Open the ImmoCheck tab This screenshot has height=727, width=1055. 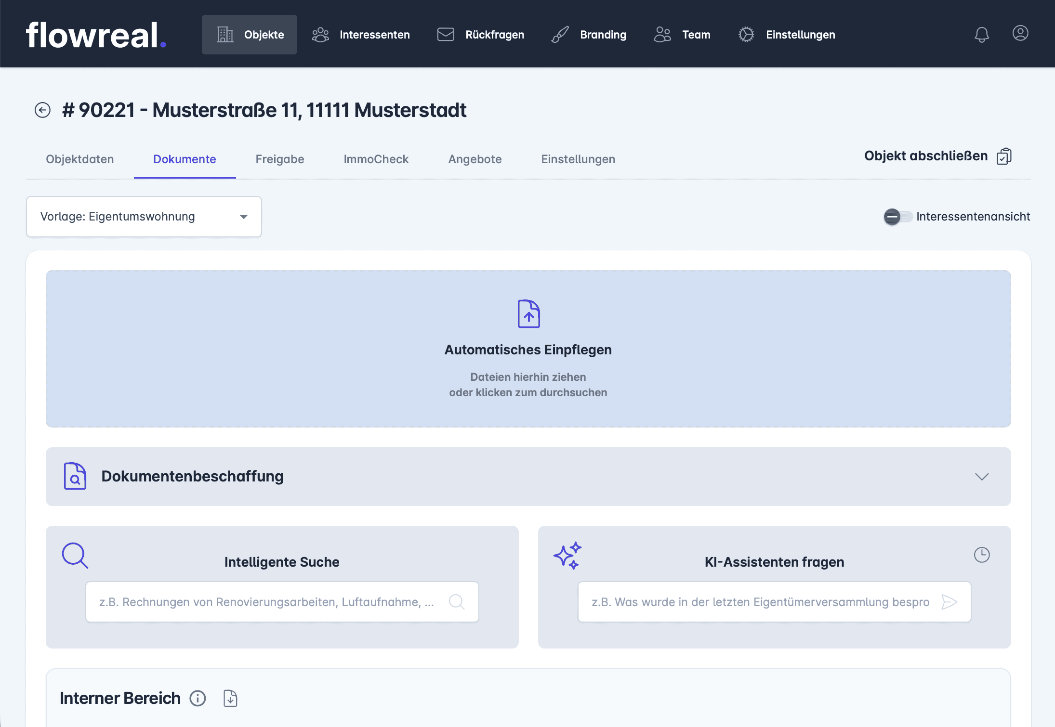(376, 159)
